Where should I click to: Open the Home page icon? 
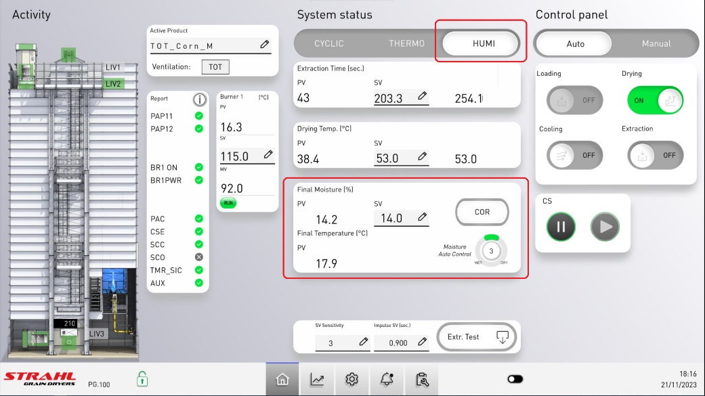click(x=282, y=380)
